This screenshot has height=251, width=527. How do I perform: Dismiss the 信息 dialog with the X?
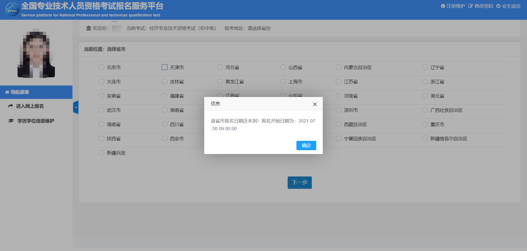point(315,104)
